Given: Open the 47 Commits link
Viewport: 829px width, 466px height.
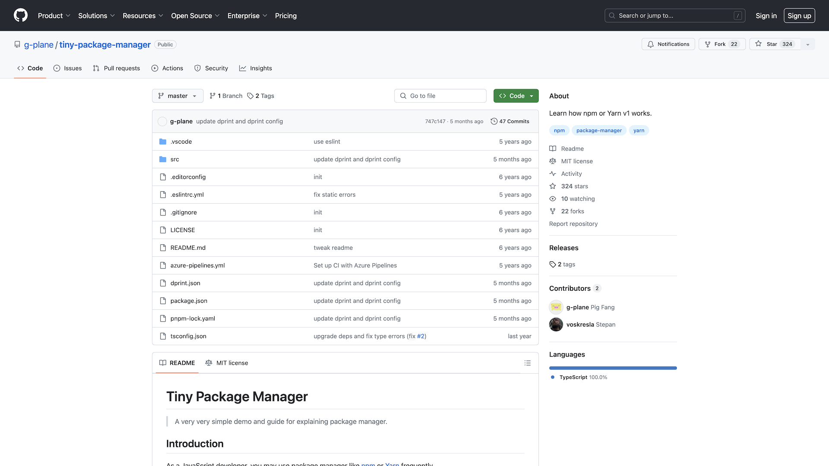Looking at the screenshot, I should coord(510,121).
